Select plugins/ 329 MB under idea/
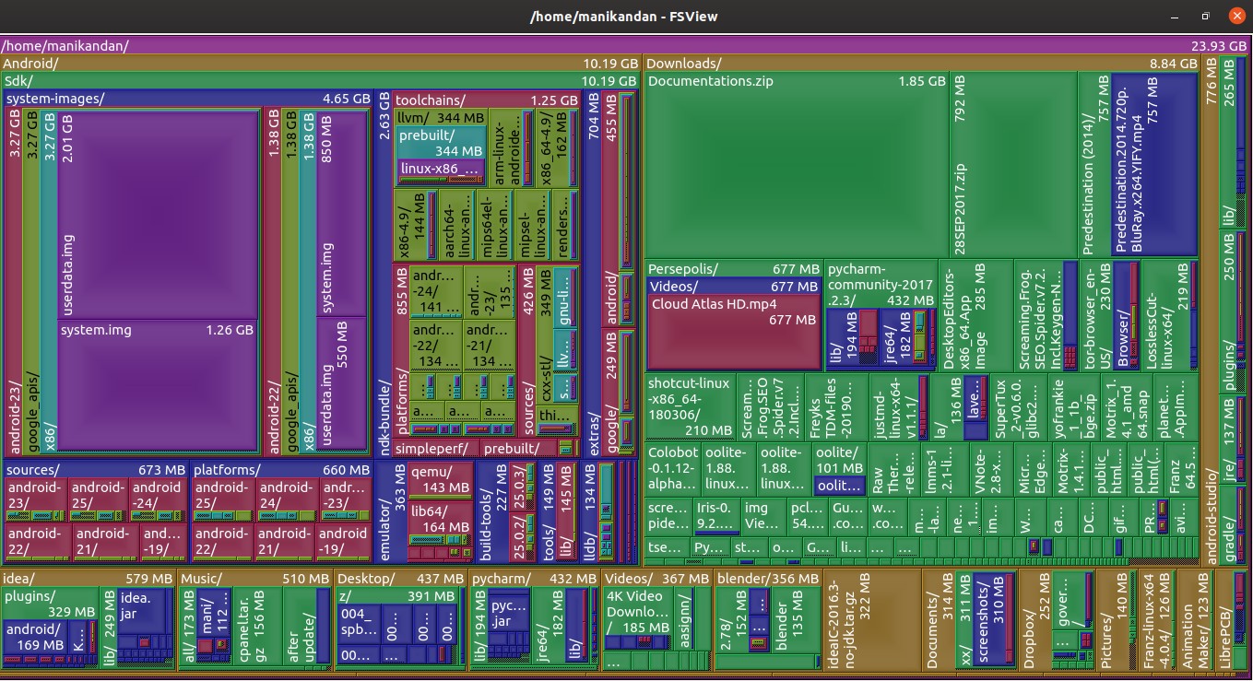The width and height of the screenshot is (1253, 681). [x=52, y=604]
